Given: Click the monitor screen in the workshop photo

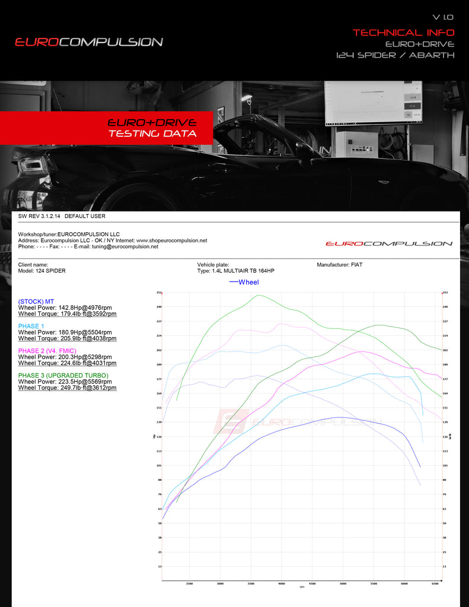Looking at the screenshot, I should tap(372, 102).
